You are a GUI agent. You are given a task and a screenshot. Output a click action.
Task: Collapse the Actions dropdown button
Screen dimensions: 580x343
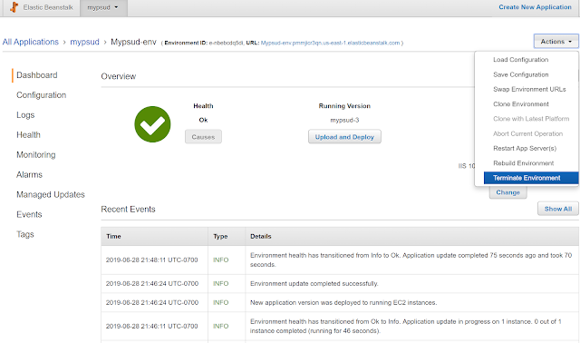point(556,42)
